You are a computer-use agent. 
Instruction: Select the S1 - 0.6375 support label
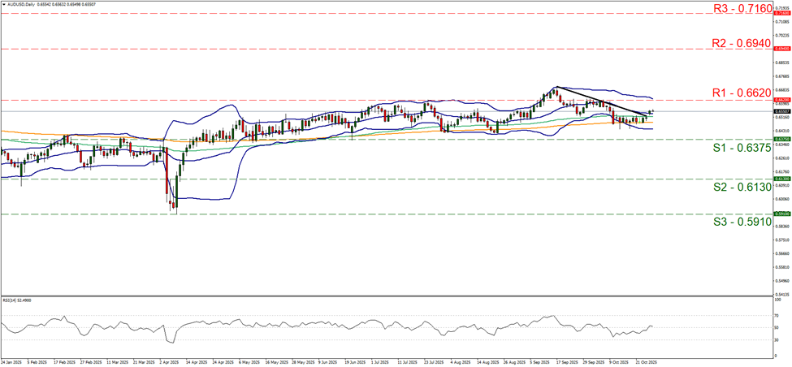[740, 148]
